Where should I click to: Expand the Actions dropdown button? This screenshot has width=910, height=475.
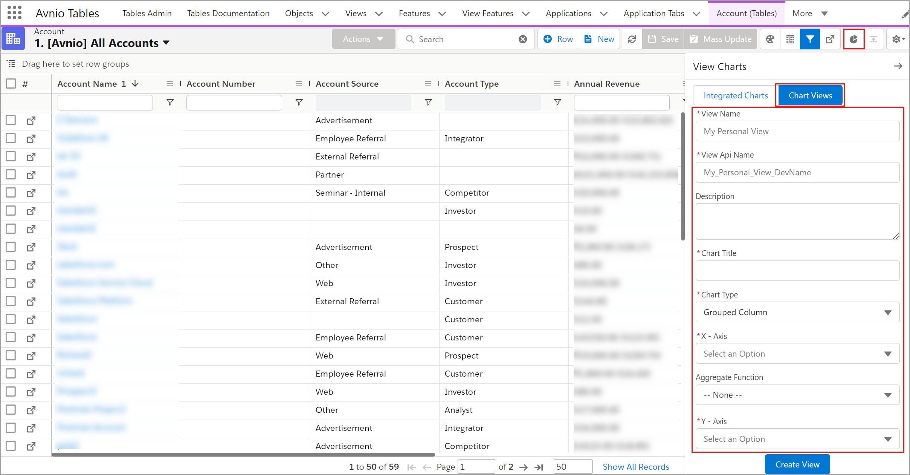363,39
